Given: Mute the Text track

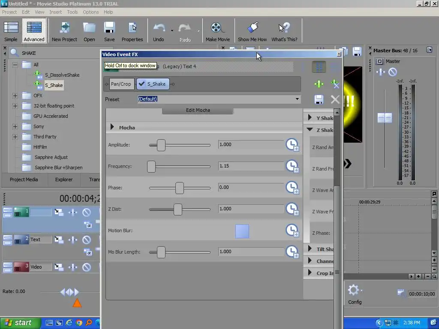Looking at the screenshot, I should (87, 240).
